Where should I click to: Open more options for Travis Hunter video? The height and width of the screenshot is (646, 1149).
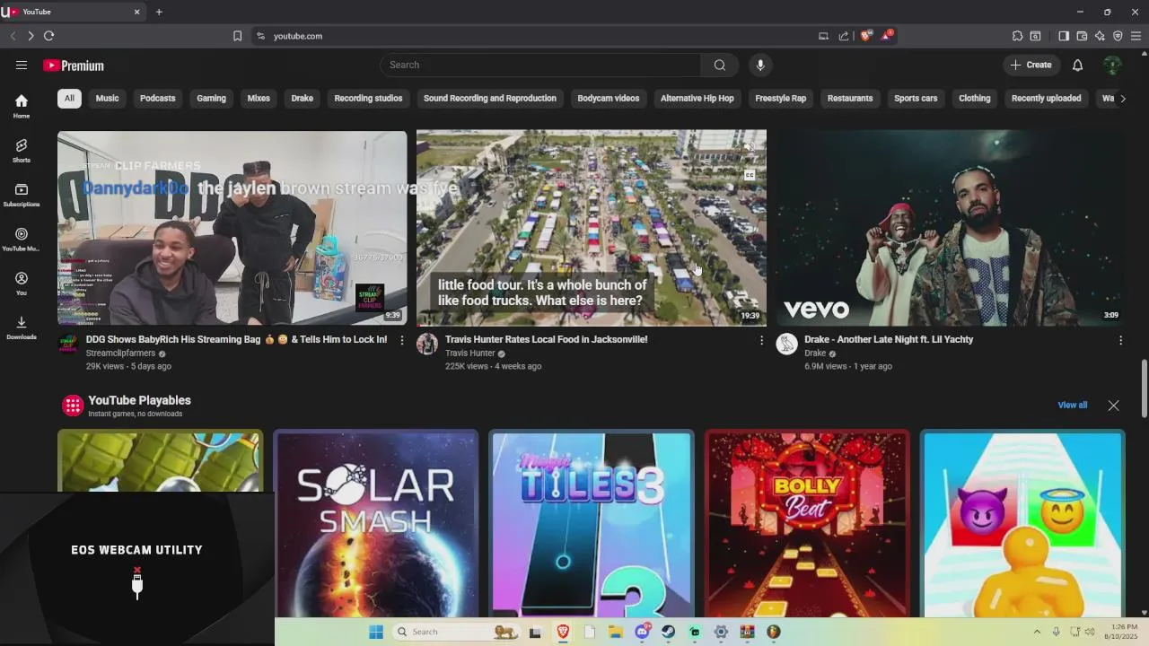(761, 340)
